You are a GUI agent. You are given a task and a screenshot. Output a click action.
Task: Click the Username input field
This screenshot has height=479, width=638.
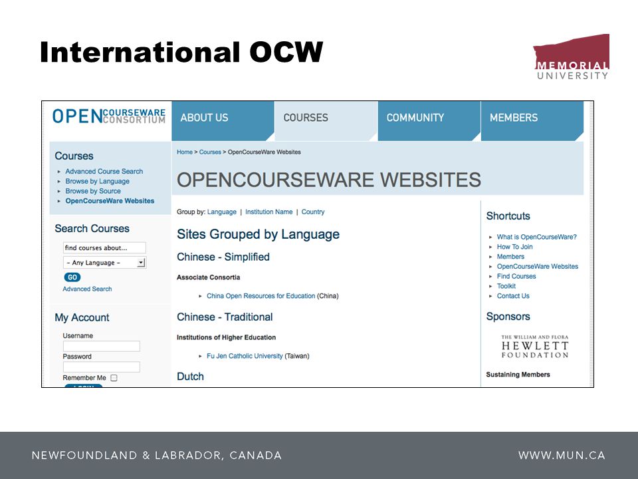[x=101, y=346]
